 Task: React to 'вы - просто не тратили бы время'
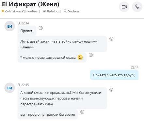coord(82,112)
